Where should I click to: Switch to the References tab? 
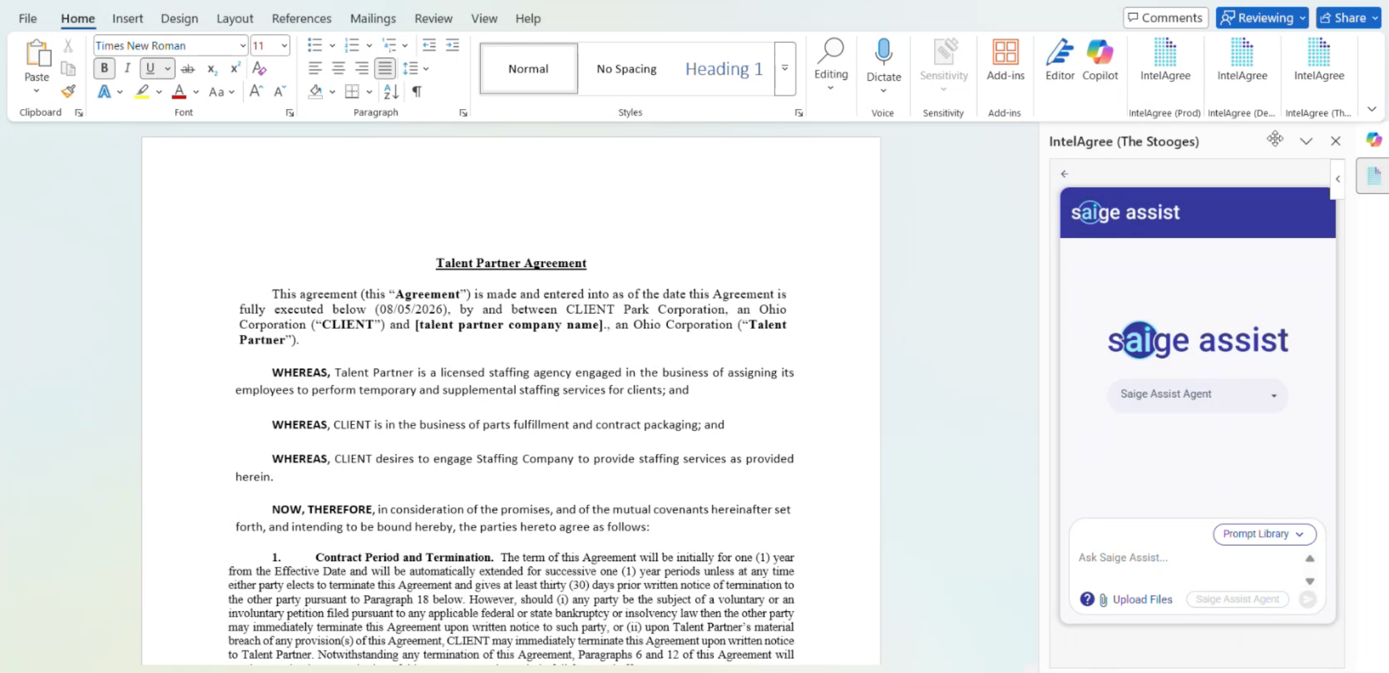pos(301,18)
